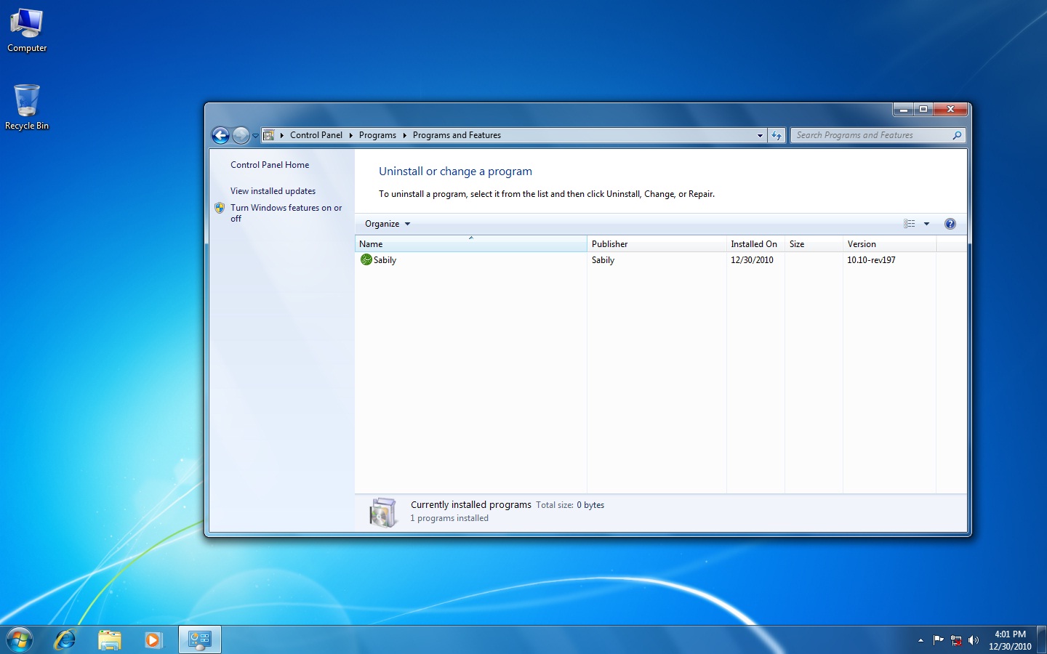Screen dimensions: 1047x654
Task: Click the refresh icon next to the address bar
Action: [776, 135]
